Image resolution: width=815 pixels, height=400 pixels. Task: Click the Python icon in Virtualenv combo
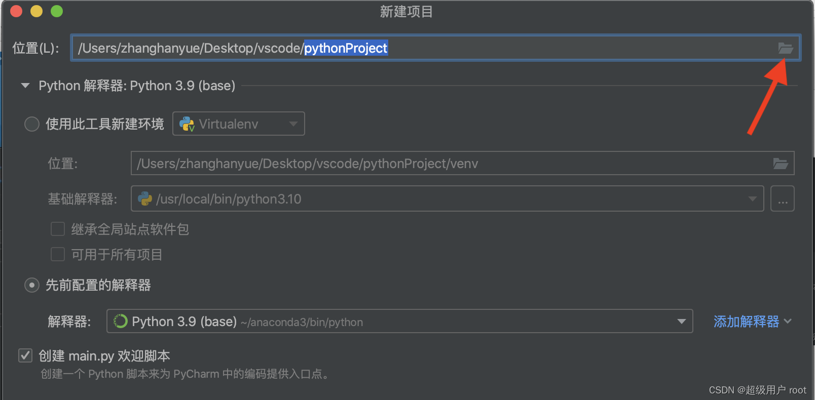tap(187, 124)
